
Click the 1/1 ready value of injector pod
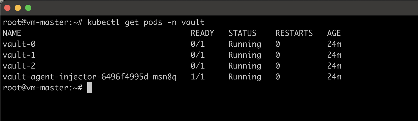[x=198, y=77]
